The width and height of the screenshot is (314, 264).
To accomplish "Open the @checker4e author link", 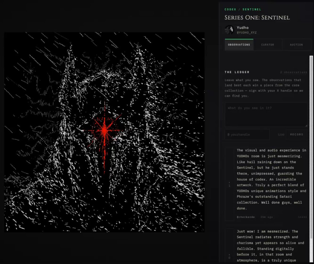I will click(x=246, y=217).
